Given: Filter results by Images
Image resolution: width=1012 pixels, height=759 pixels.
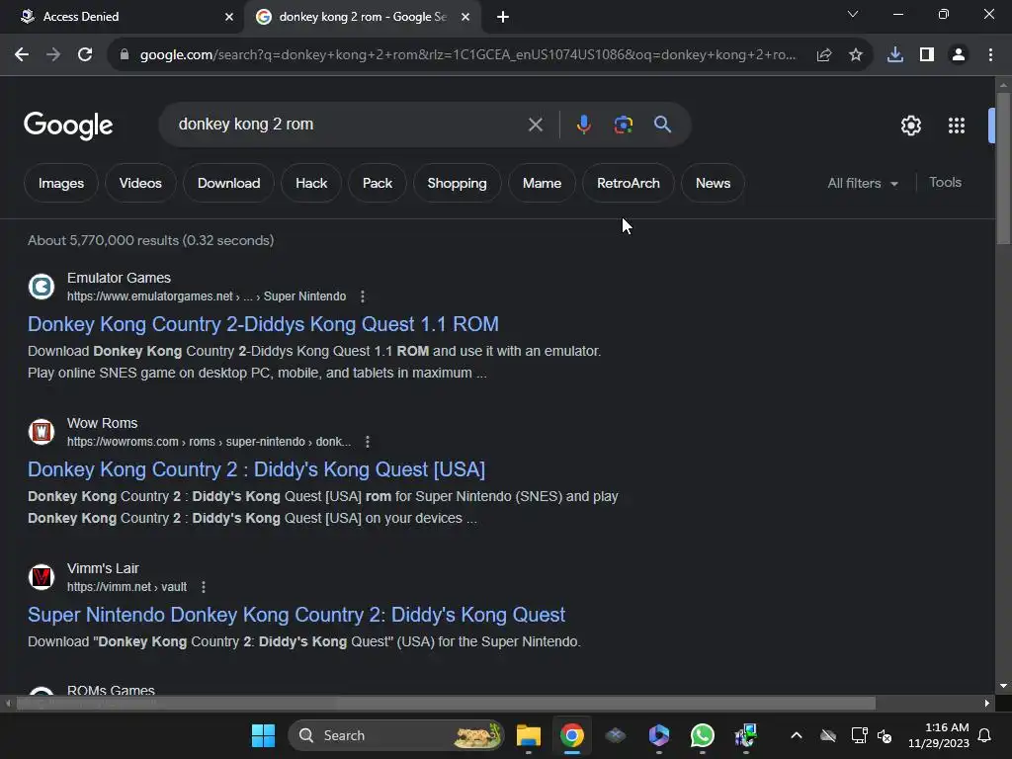Looking at the screenshot, I should [x=61, y=183].
